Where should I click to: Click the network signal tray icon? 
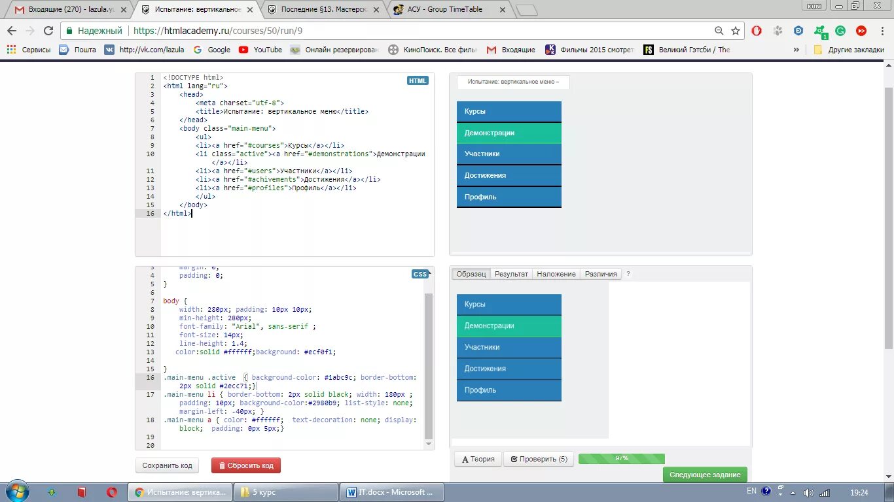(825, 492)
